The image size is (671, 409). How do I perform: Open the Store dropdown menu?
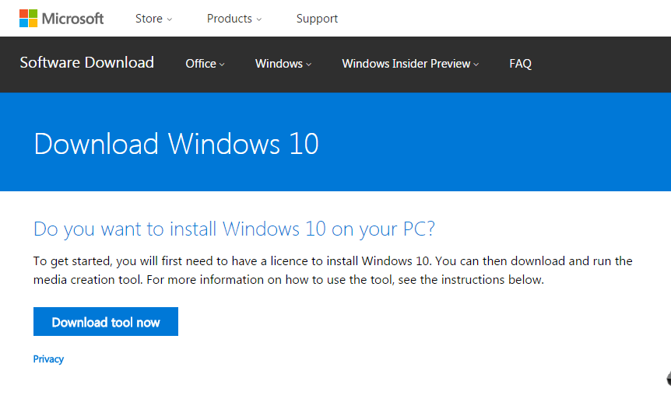[153, 19]
